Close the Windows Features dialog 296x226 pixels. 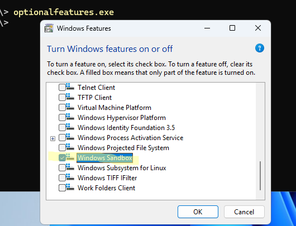point(258,28)
